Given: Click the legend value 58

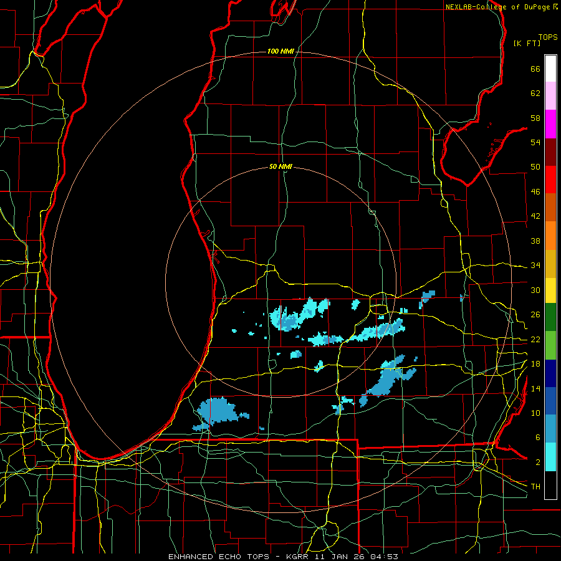Looking at the screenshot, I should 535,118.
